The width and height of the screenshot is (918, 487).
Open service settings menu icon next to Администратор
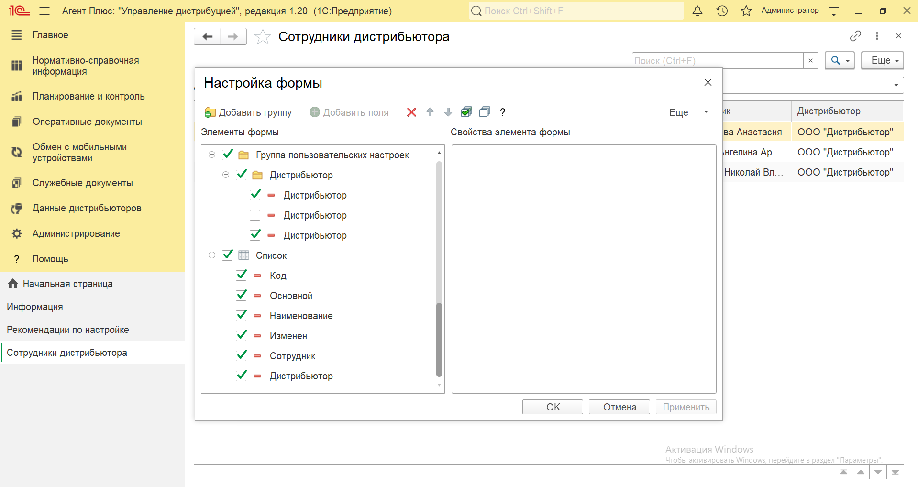(834, 11)
